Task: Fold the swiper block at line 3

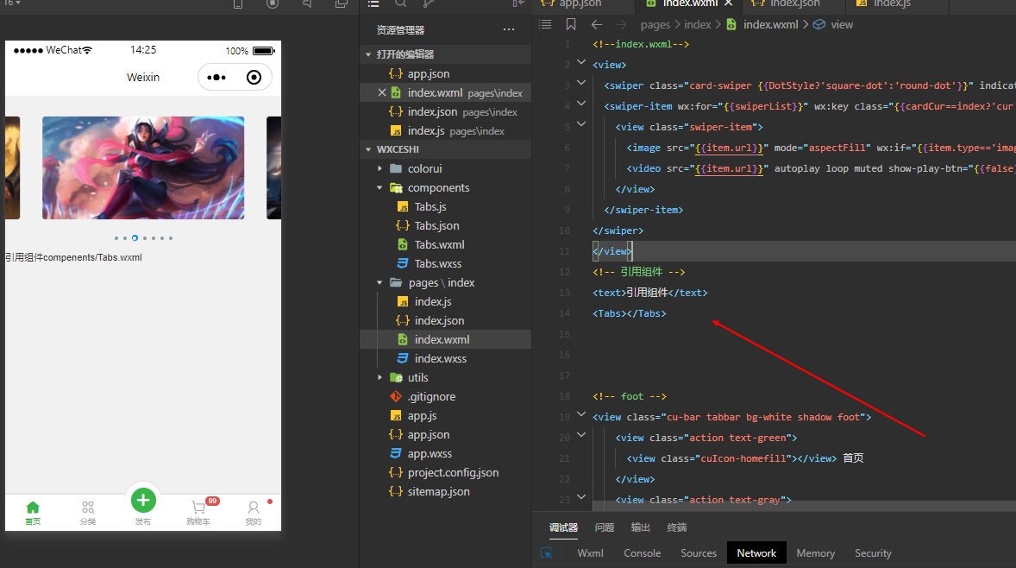Action: 581,82
